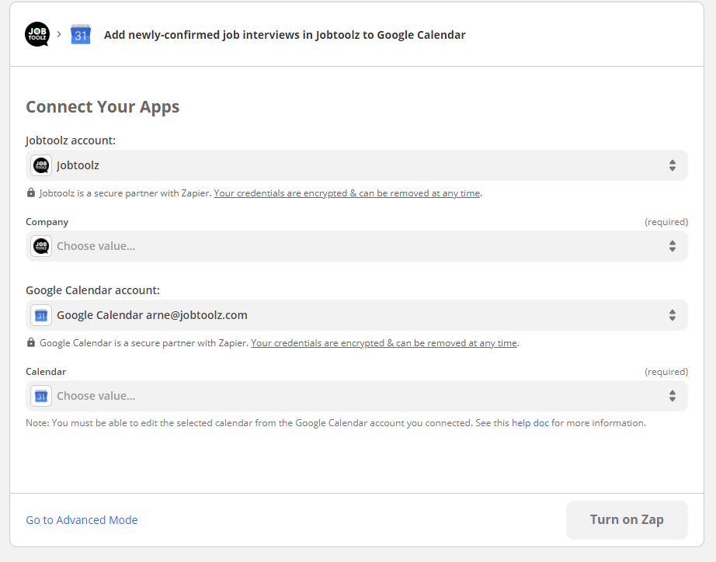Click the breadcrumb chevron between the header logos
The image size is (716, 562).
(59, 34)
